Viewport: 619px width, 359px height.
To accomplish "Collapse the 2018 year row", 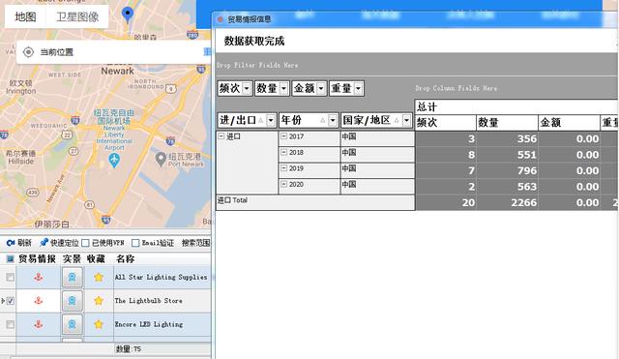I will [x=283, y=152].
